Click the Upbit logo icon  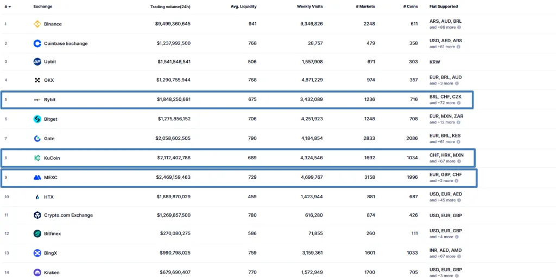pyautogui.click(x=37, y=62)
